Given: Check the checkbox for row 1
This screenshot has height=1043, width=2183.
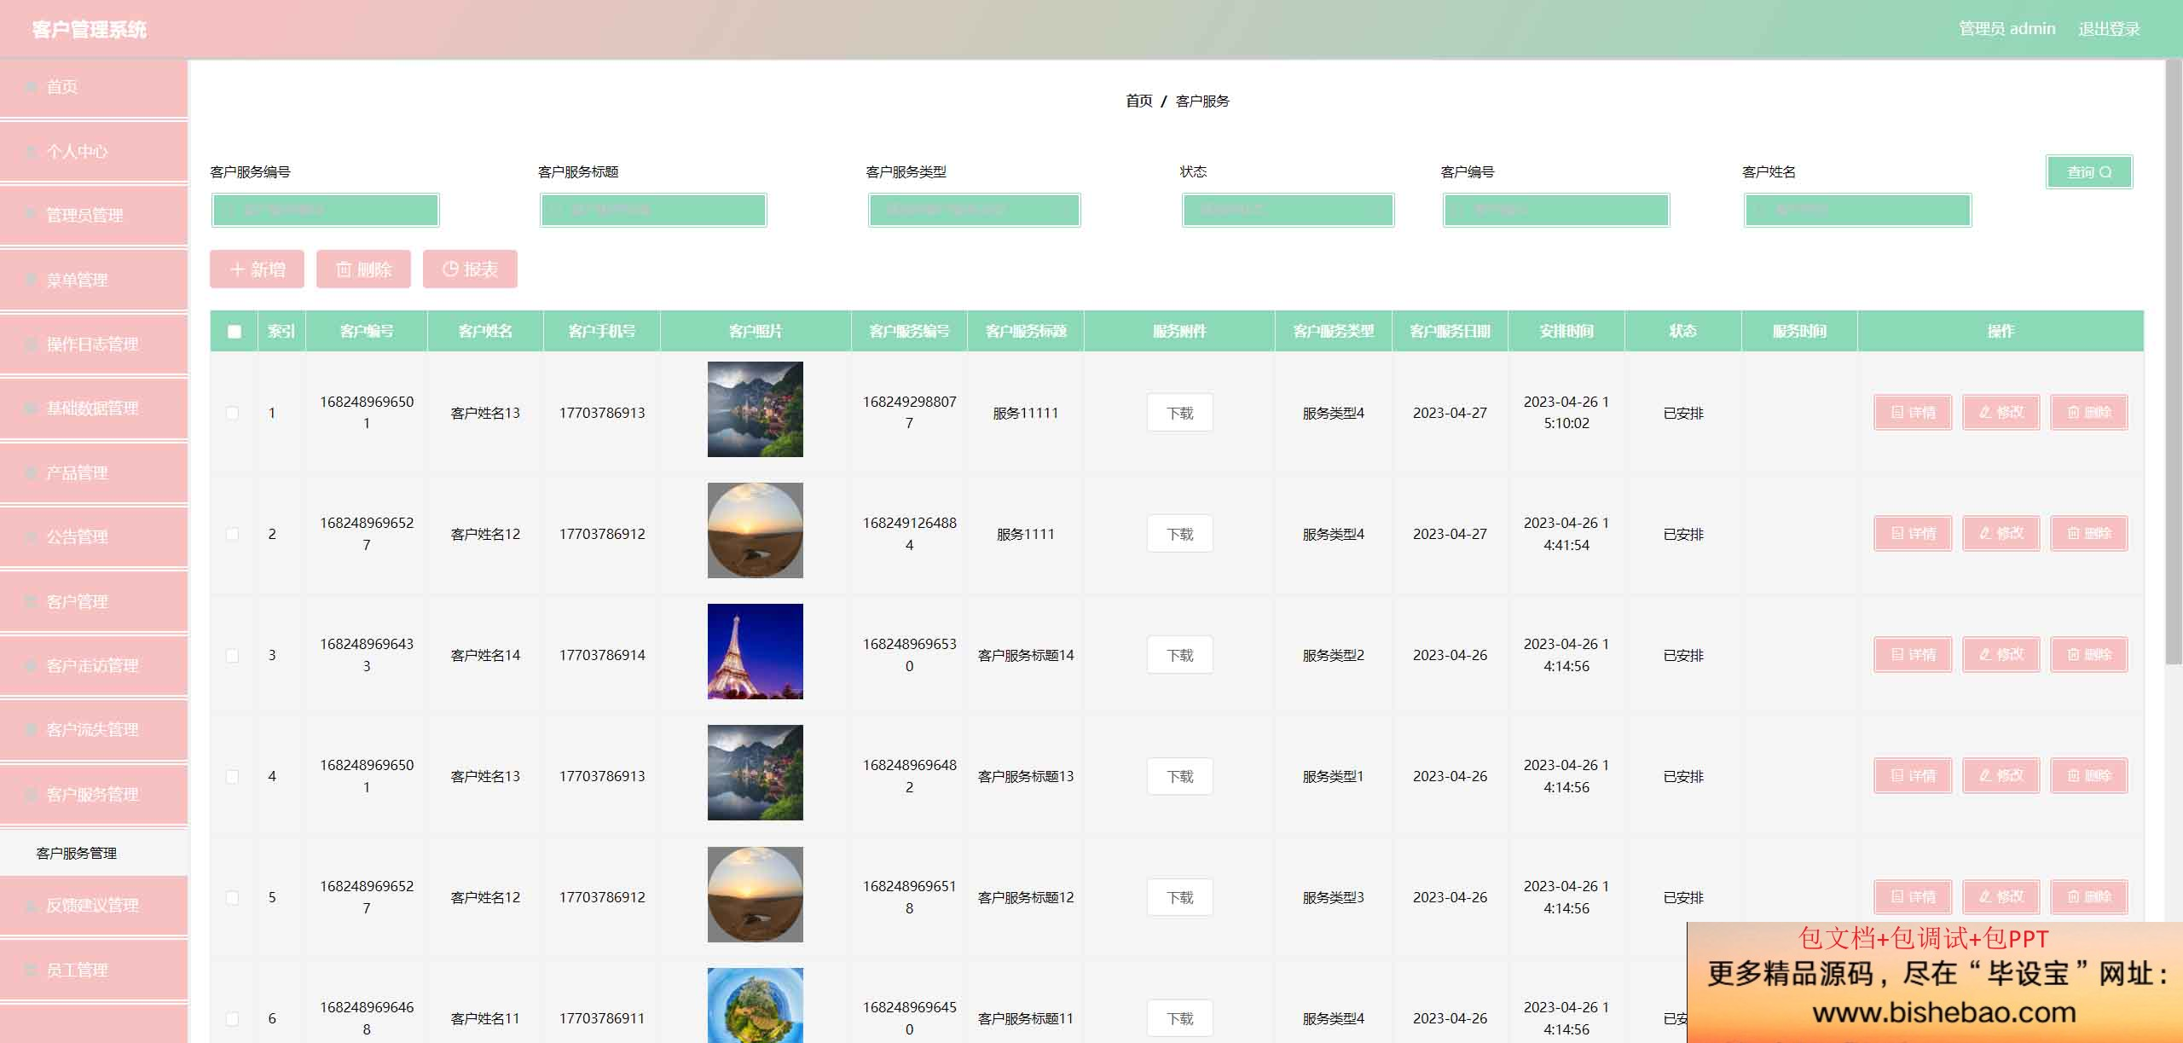Looking at the screenshot, I should pyautogui.click(x=232, y=414).
